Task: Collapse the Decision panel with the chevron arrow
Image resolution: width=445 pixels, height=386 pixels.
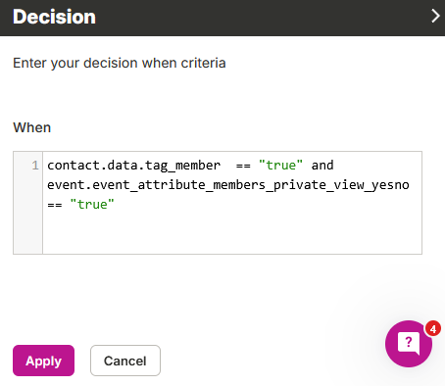Action: click(435, 16)
